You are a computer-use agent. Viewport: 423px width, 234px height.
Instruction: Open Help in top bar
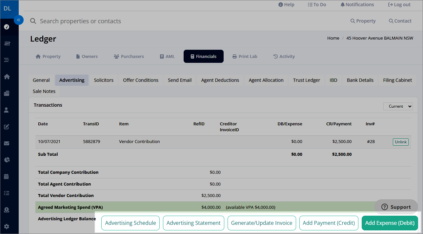(x=286, y=5)
